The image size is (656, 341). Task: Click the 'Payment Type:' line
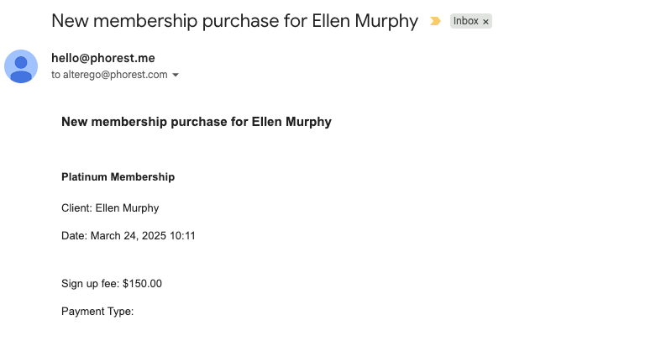(97, 312)
